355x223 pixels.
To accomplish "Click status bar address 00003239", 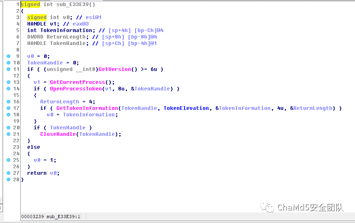I will tap(32, 217).
